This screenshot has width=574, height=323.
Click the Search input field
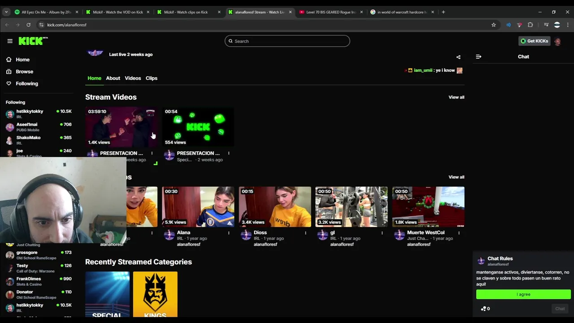pos(287,41)
